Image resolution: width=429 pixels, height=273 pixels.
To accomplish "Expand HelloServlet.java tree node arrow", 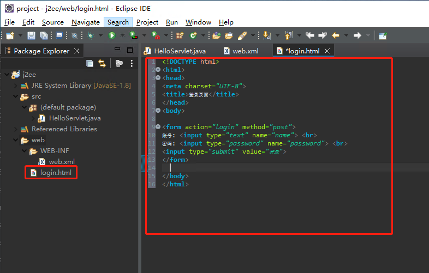I will [x=33, y=118].
